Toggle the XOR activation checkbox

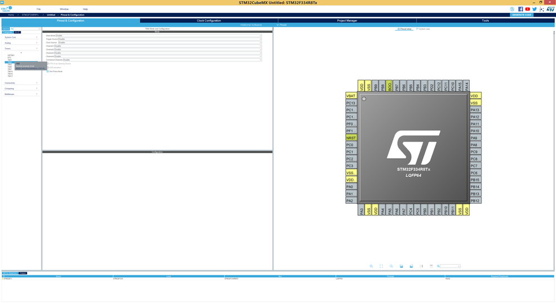point(48,68)
